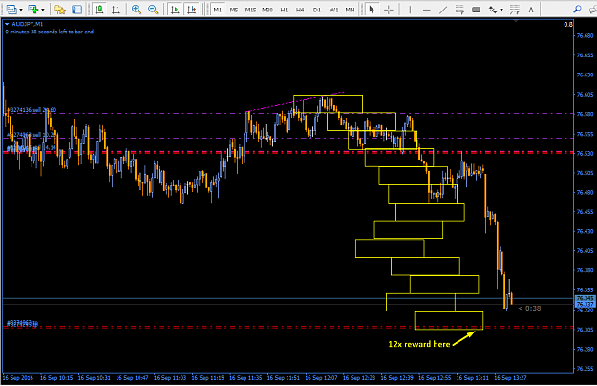Image resolution: width=597 pixels, height=386 pixels.
Task: Expand the New Chart dropdown arrow
Action: pos(43,10)
